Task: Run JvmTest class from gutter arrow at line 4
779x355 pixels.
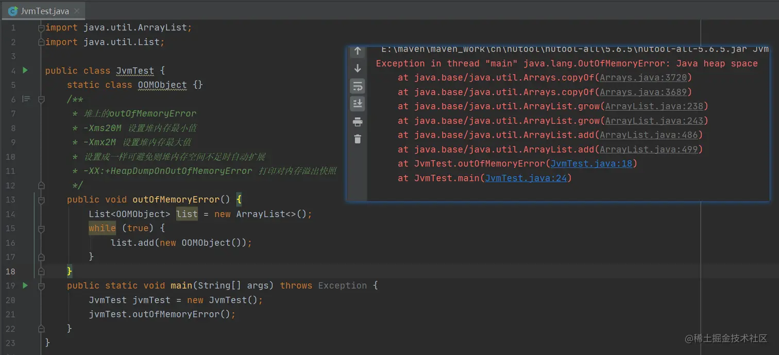Action: [25, 70]
